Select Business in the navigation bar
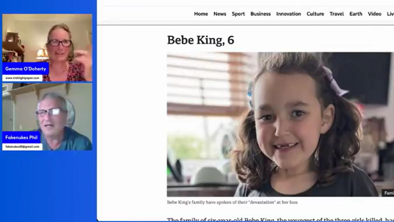This screenshot has height=222, width=394. 260,14
